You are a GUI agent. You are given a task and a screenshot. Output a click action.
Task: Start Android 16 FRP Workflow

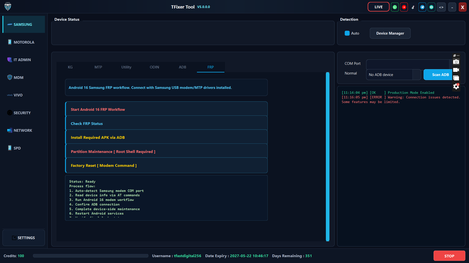166,109
